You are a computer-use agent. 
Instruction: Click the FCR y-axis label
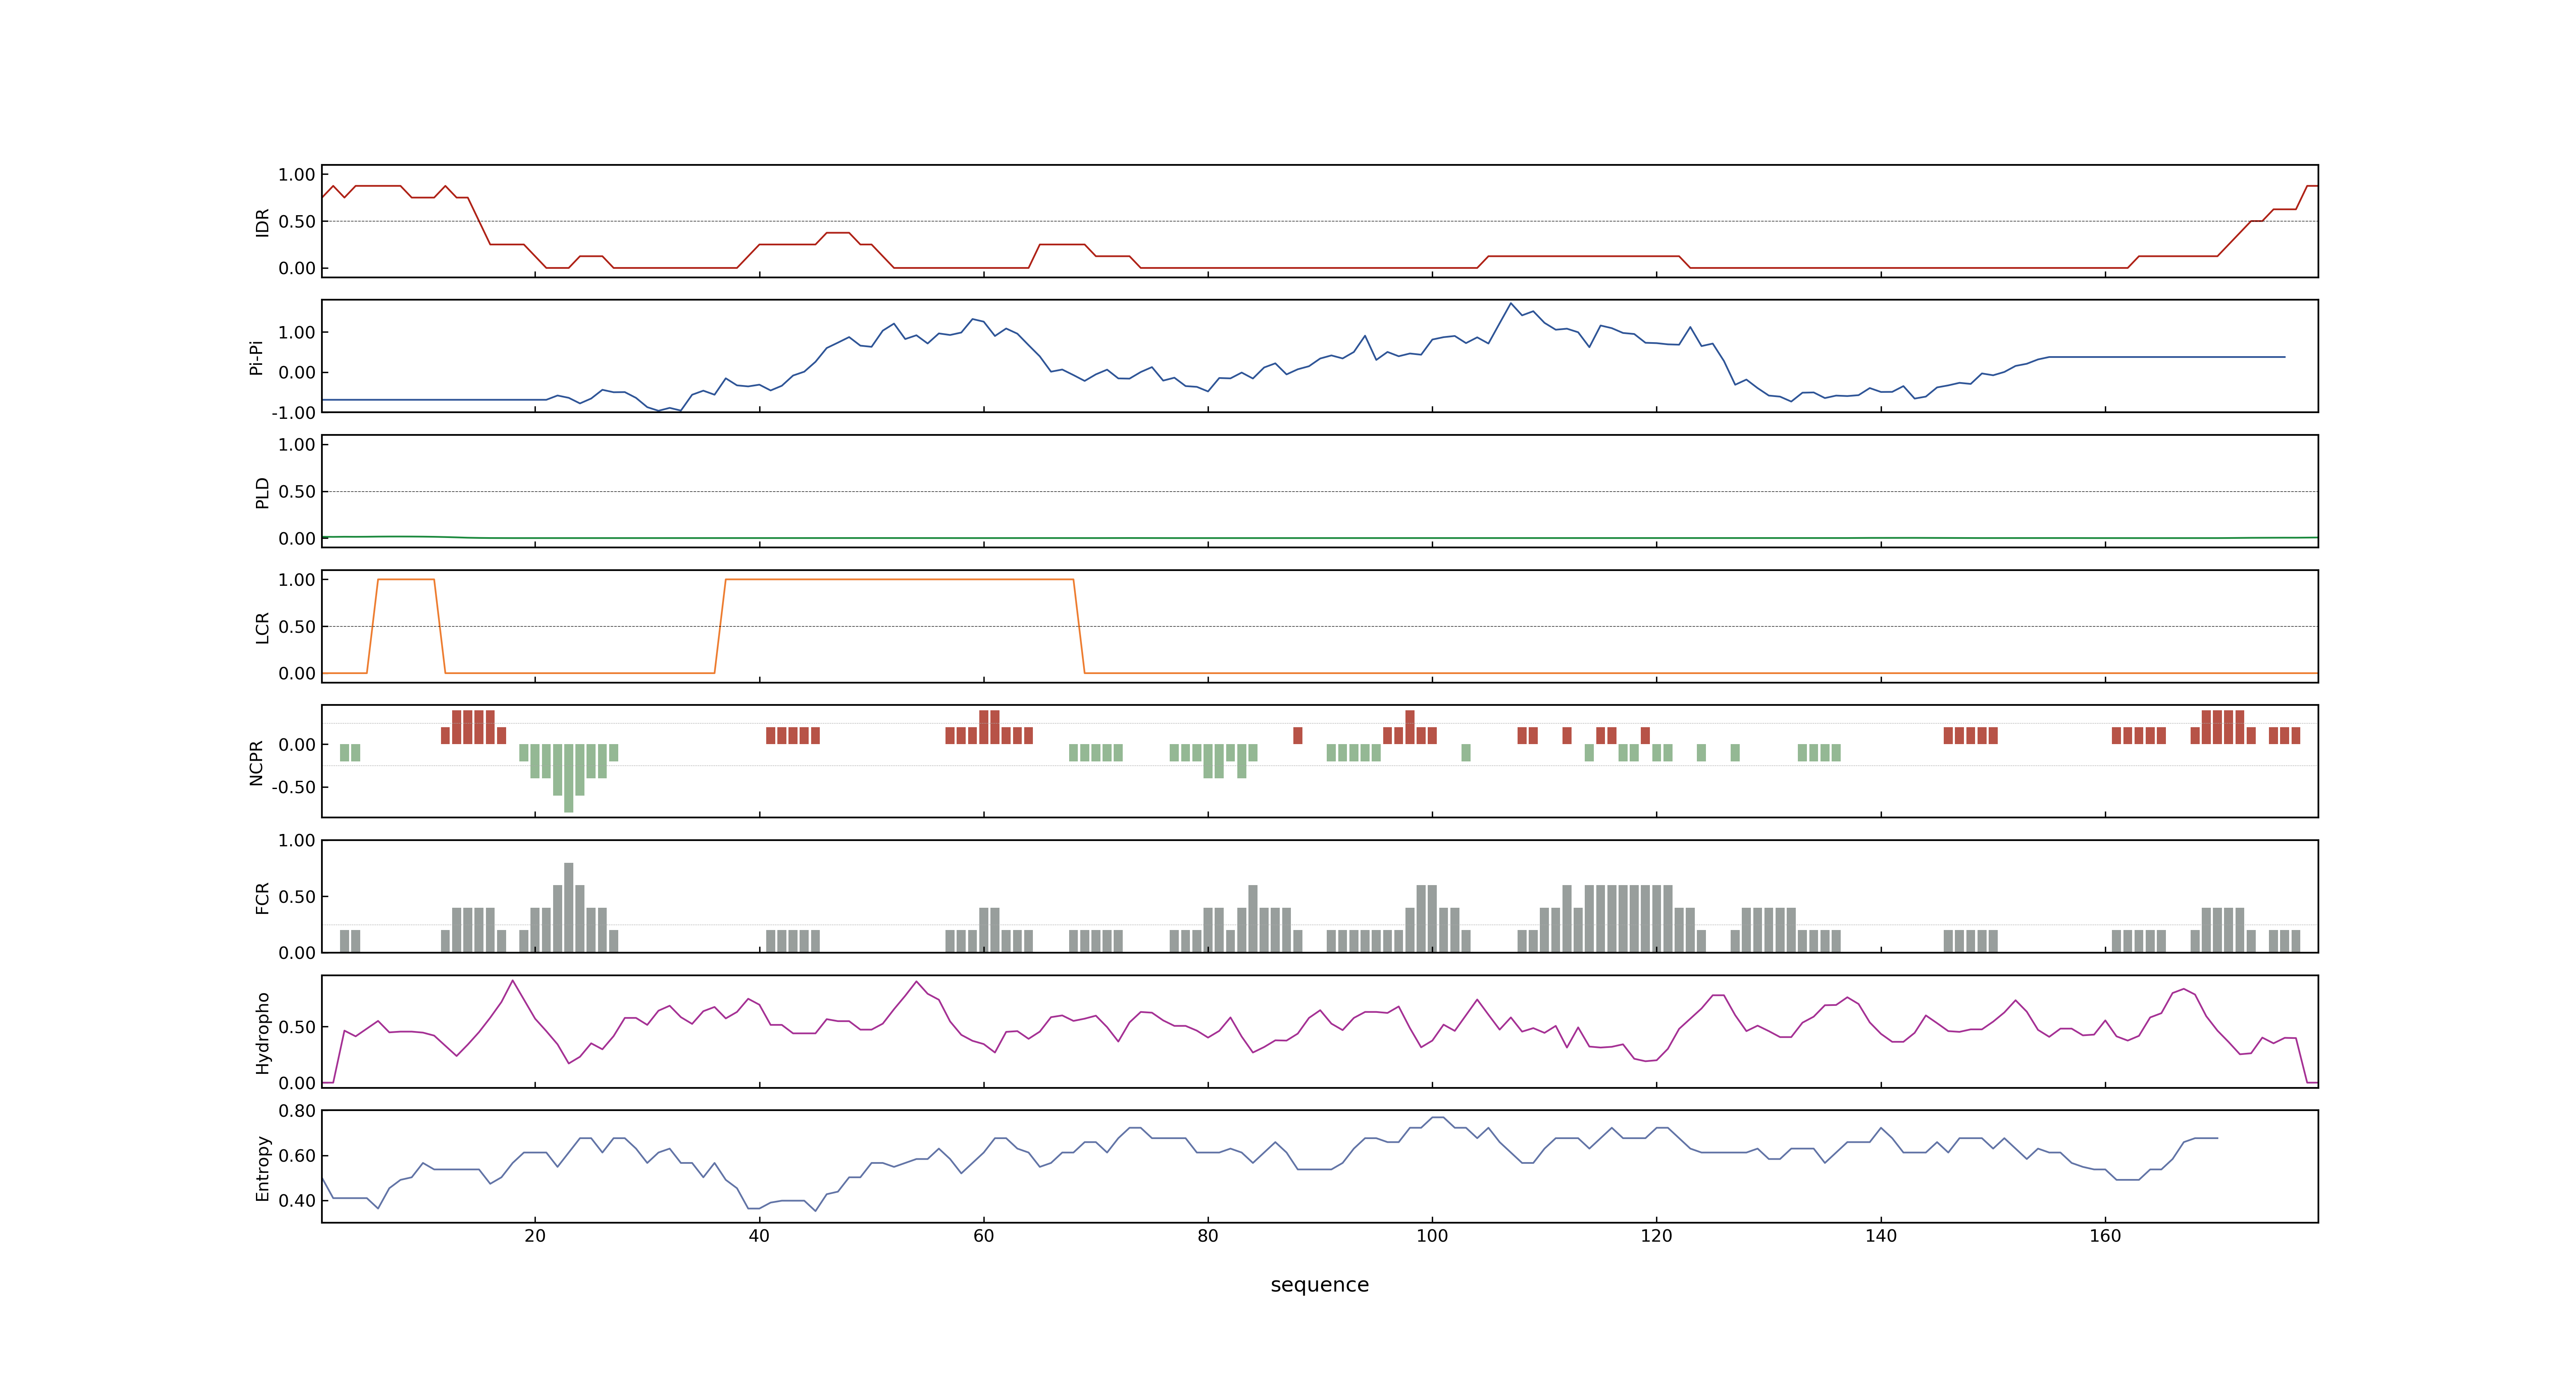coord(262,897)
